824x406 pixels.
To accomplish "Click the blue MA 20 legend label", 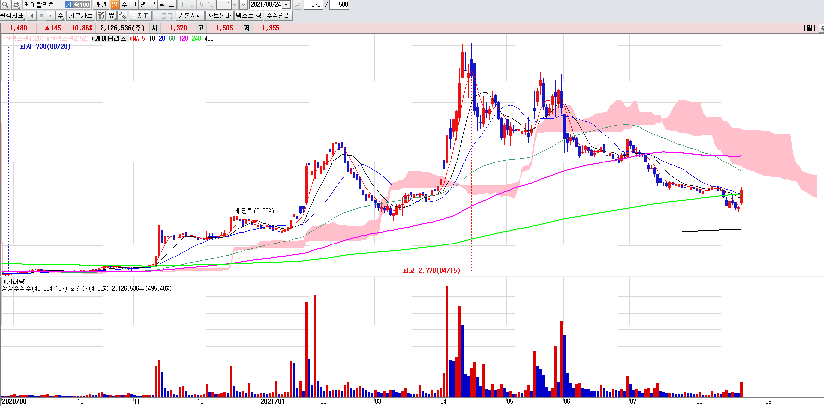I will point(162,39).
